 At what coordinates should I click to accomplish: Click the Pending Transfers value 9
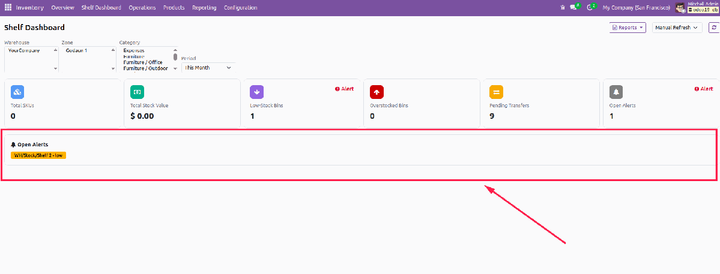(x=492, y=116)
